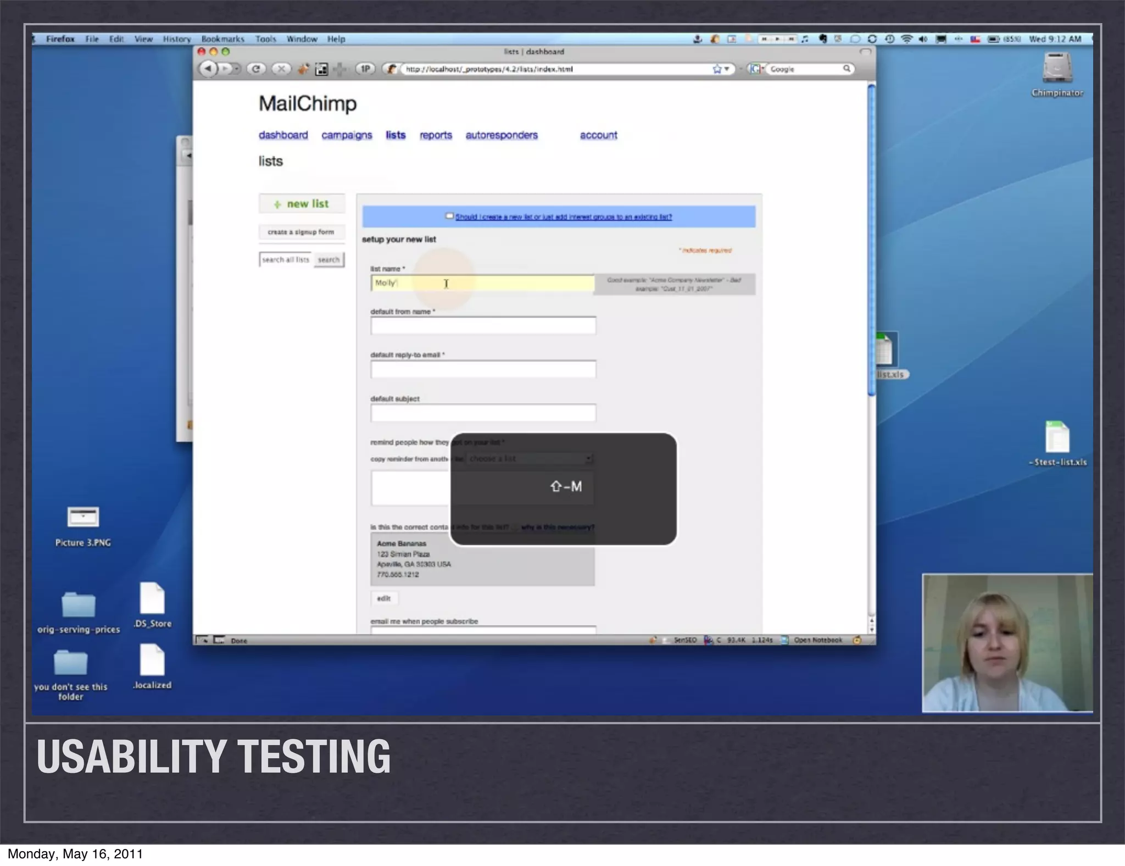Click default subject field
Screen dimensions: 1125x866
(483, 413)
